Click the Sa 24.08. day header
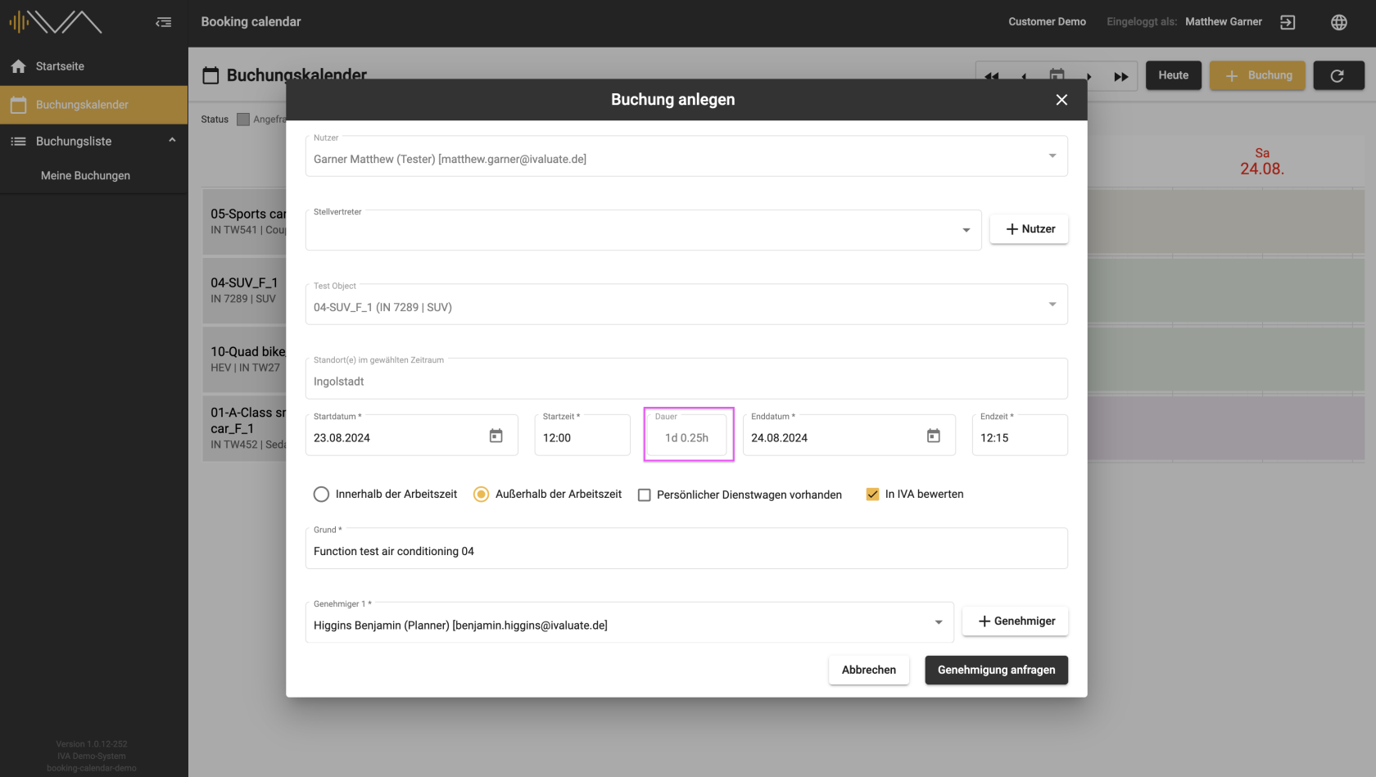Screen dimensions: 1376x777 pyautogui.click(x=1262, y=161)
